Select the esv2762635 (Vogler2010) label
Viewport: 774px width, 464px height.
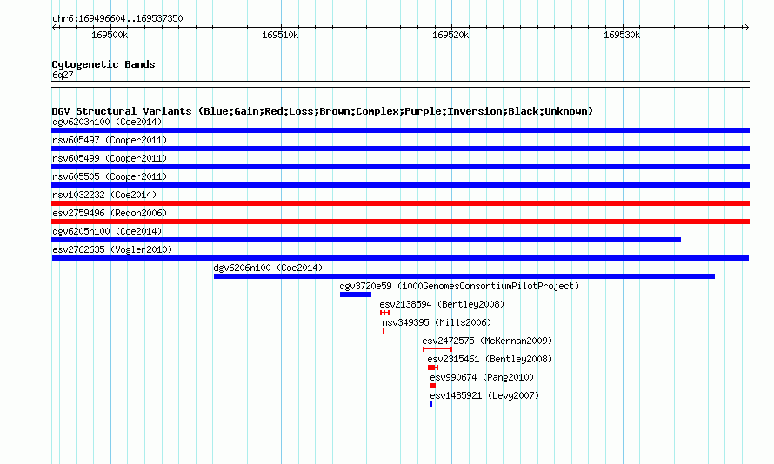[x=112, y=249]
